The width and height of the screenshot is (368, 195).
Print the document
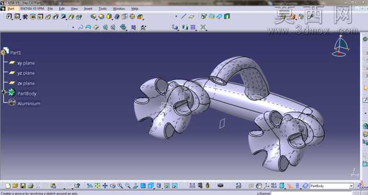(30, 186)
